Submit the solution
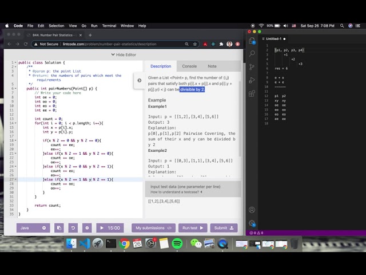The image size is (366, 275). (x=224, y=228)
